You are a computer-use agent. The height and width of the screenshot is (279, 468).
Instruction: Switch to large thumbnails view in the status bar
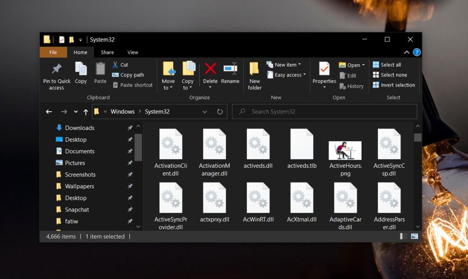click(414, 236)
